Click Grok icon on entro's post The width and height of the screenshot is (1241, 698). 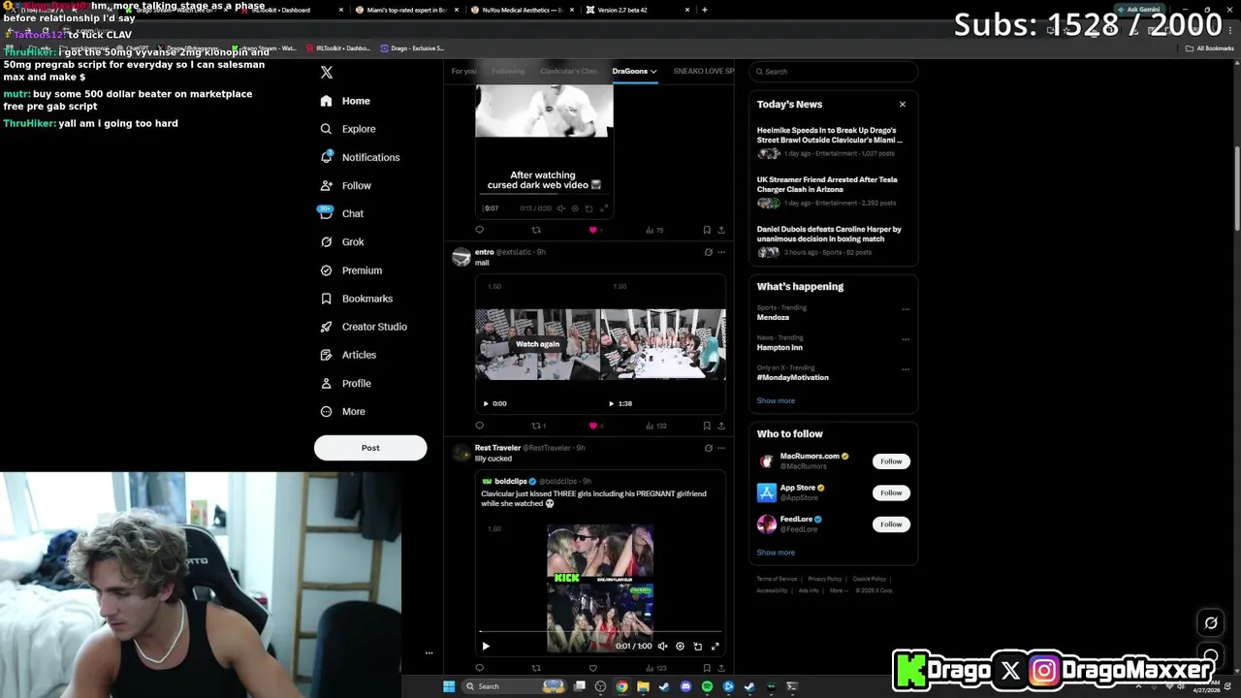tap(708, 252)
